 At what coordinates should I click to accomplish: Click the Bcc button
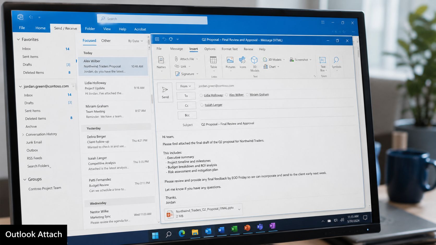187,115
